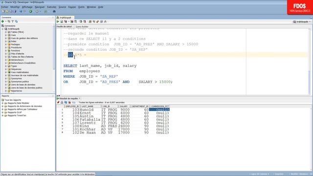Switch to the Query Builder tab
The image size is (313, 176).
82,26
